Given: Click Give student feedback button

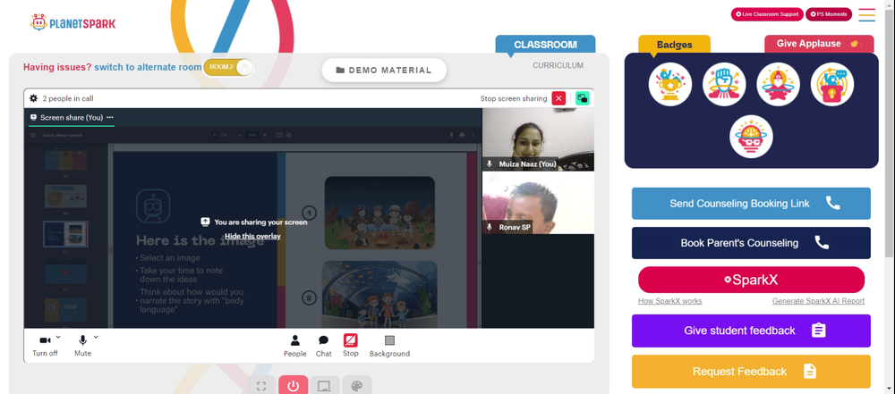Looking at the screenshot, I should [x=751, y=331].
